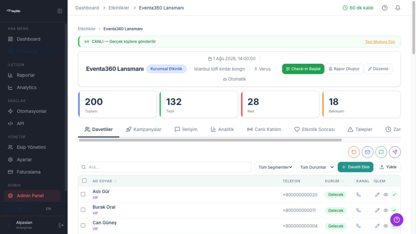Click the phone channel icon for Aslı Gür
This screenshot has width=416, height=234.
pos(358,195)
